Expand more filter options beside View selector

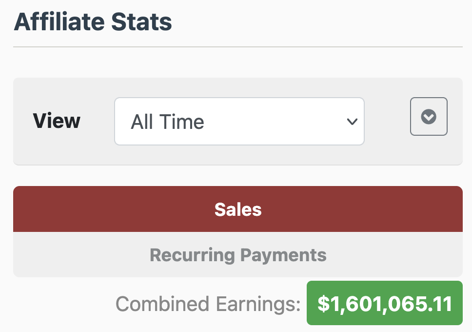tap(429, 117)
